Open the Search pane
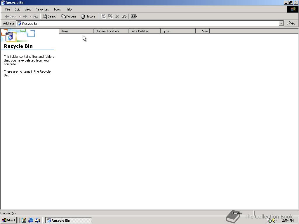Viewport: 299px width, 224px height. tap(50, 16)
